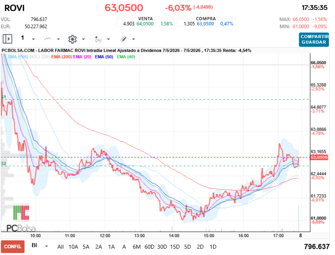Select the 60D time range
The width and height of the screenshot is (335, 255).
click(x=149, y=247)
